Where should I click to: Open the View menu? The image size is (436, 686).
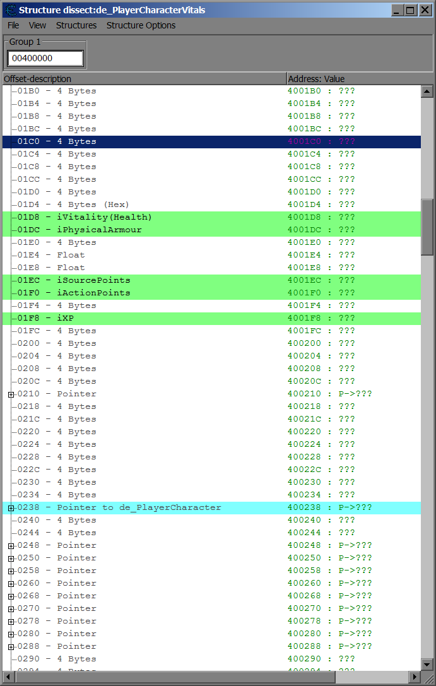[x=38, y=25]
